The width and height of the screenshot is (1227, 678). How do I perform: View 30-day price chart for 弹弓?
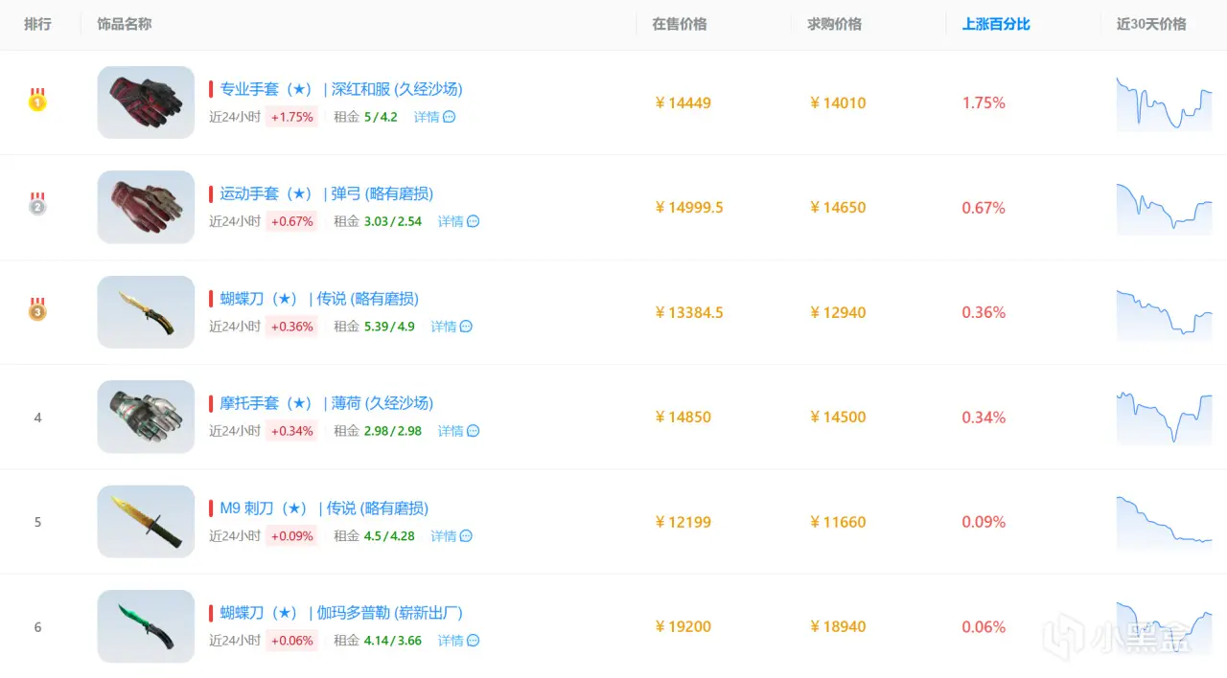(1164, 209)
